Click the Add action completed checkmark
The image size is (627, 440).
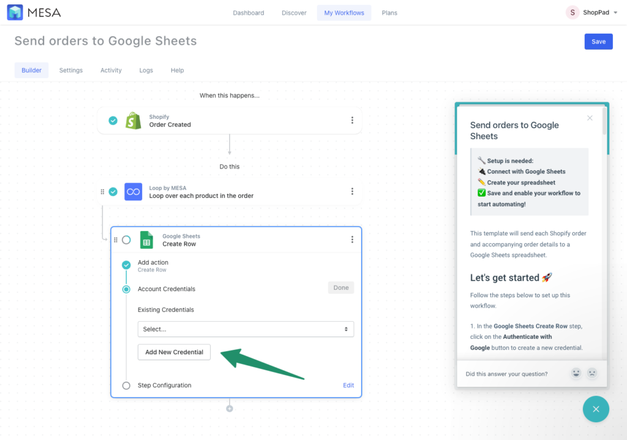point(126,265)
